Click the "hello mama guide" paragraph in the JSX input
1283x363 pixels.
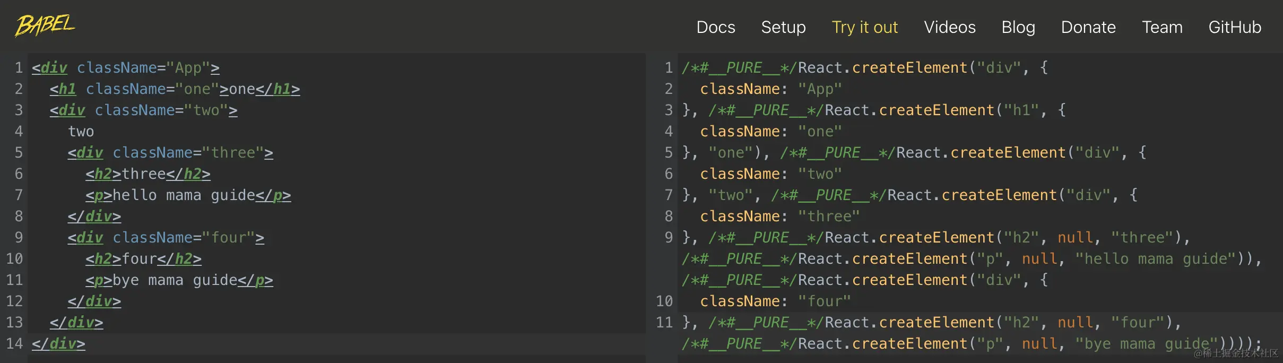[x=188, y=195]
